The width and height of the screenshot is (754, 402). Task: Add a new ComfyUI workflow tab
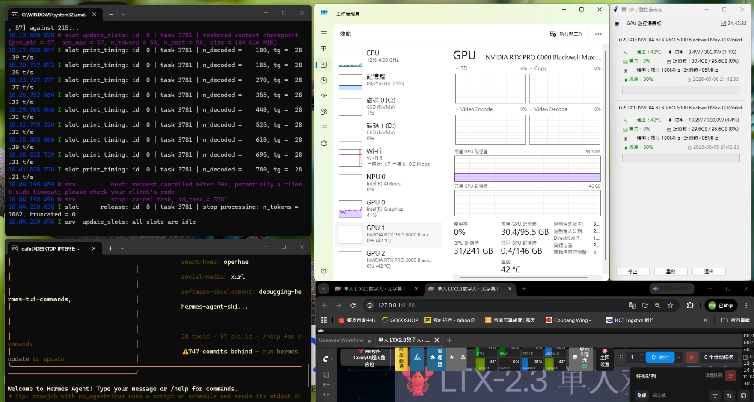449,340
